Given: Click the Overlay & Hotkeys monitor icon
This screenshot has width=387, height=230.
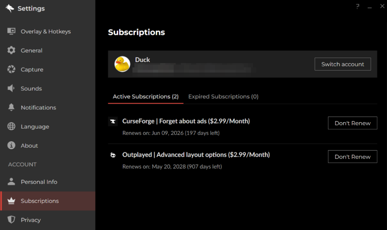Looking at the screenshot, I should pos(11,31).
